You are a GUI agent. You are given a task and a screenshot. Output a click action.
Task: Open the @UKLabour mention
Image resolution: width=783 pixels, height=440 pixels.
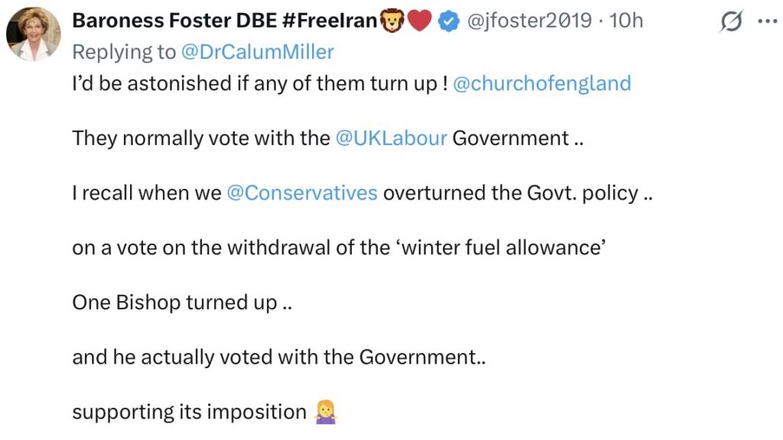(391, 138)
